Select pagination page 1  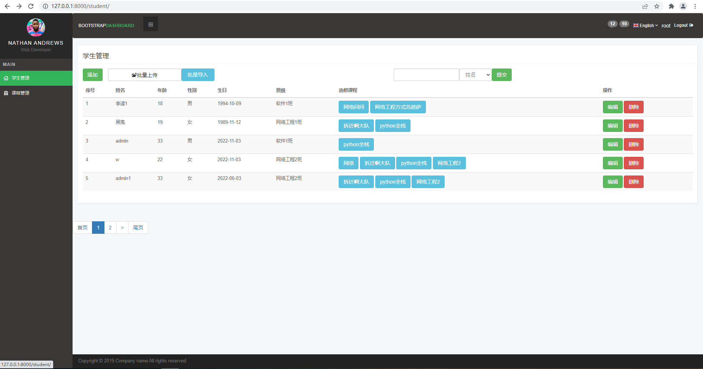[x=98, y=228]
